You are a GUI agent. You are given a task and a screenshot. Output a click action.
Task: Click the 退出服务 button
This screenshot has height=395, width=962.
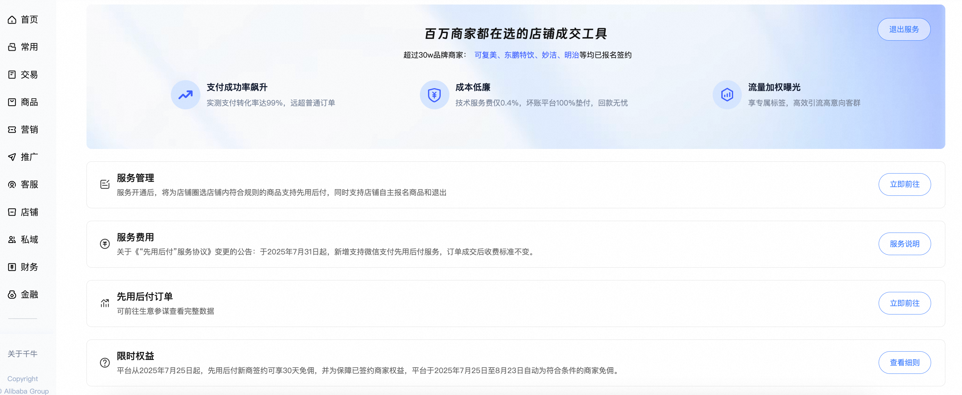(x=904, y=30)
